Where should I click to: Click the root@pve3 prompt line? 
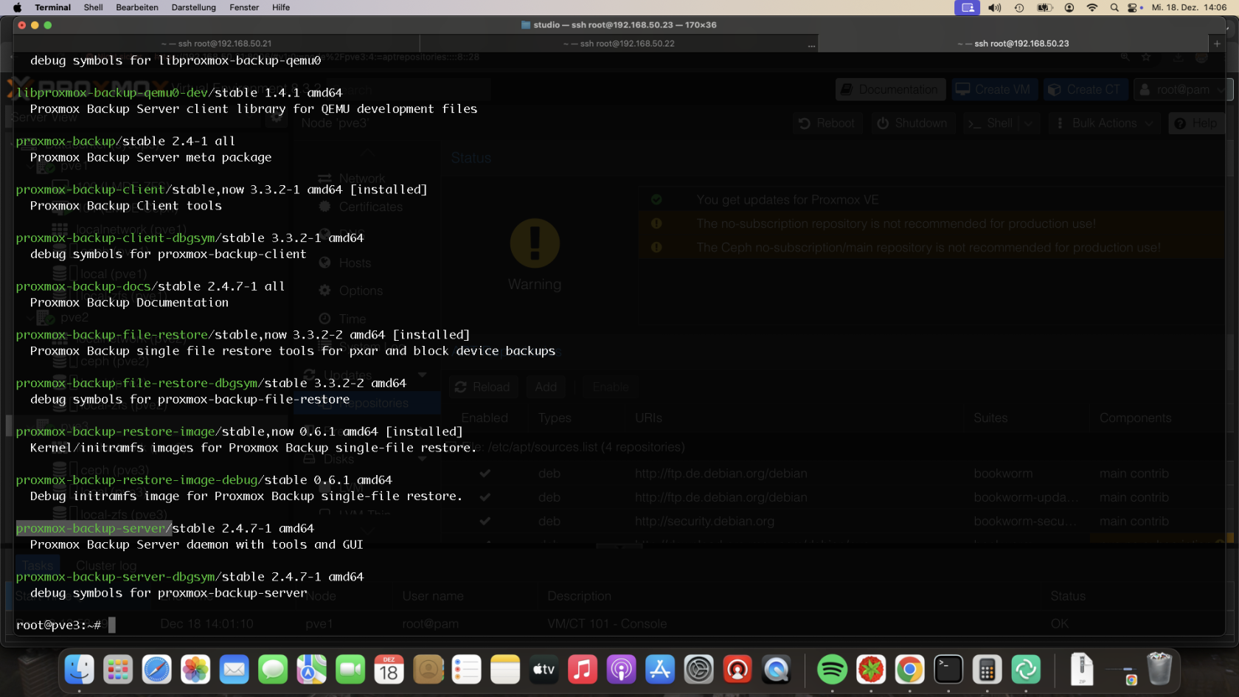tap(66, 625)
